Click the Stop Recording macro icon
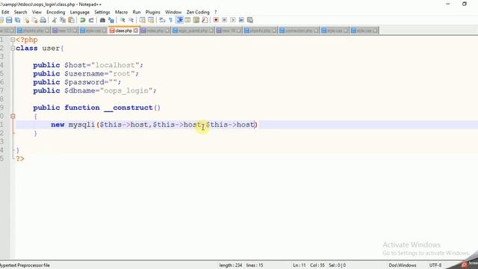 224,20
